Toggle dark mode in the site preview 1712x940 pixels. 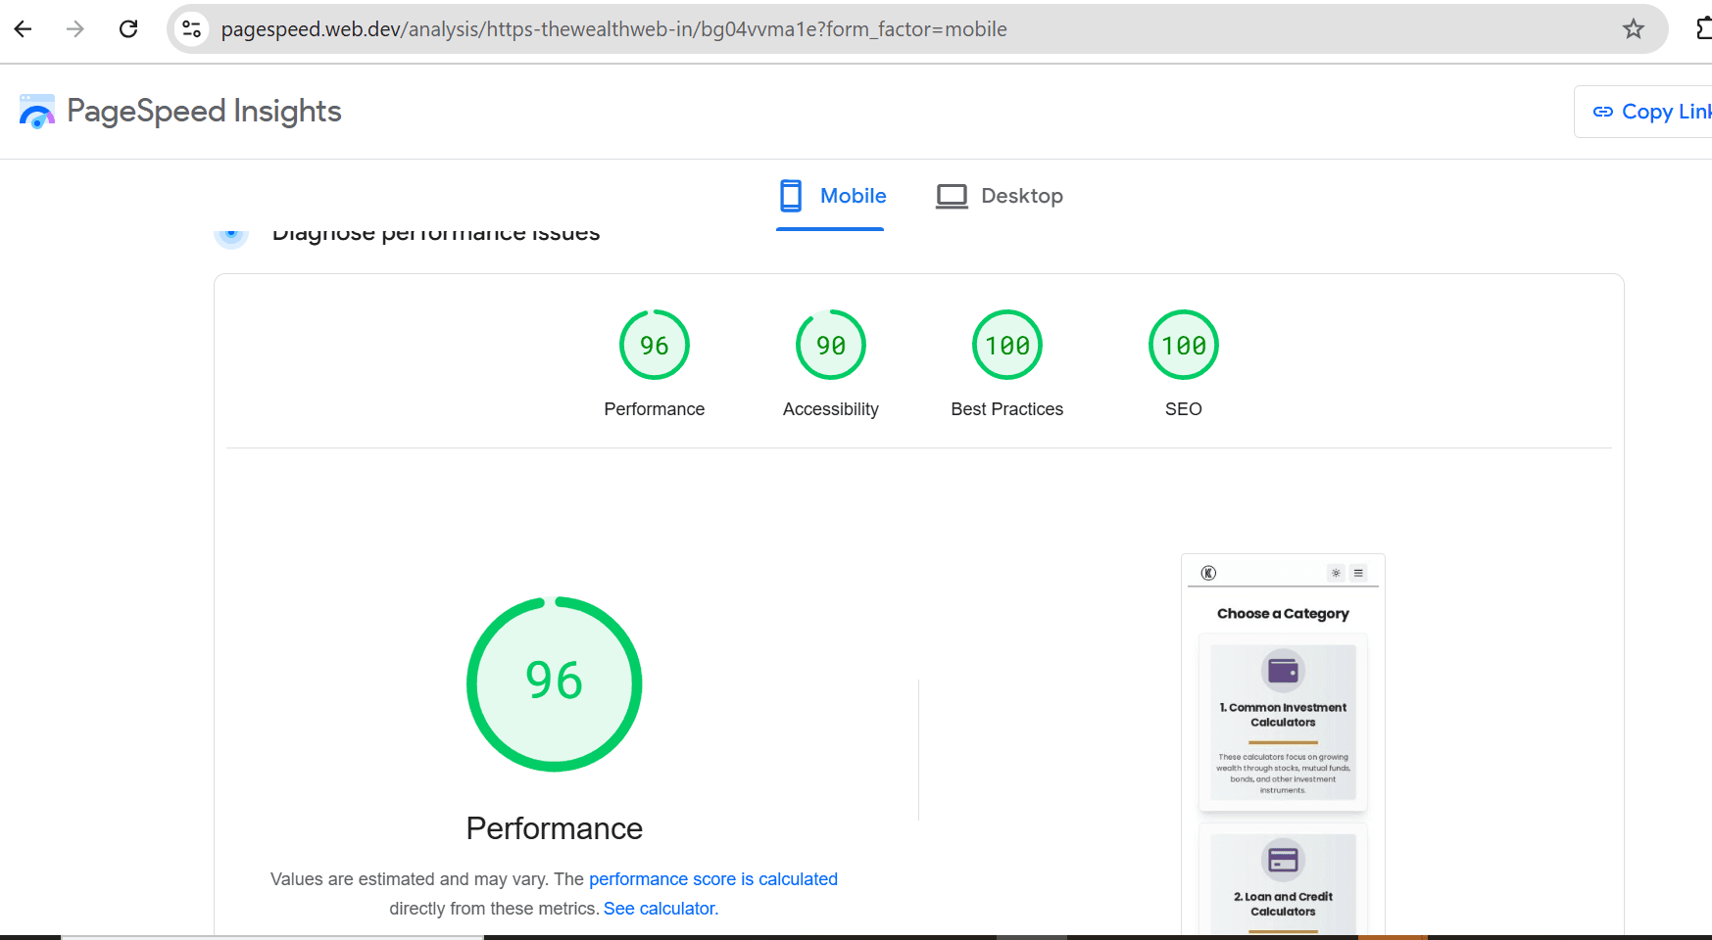pos(1336,573)
